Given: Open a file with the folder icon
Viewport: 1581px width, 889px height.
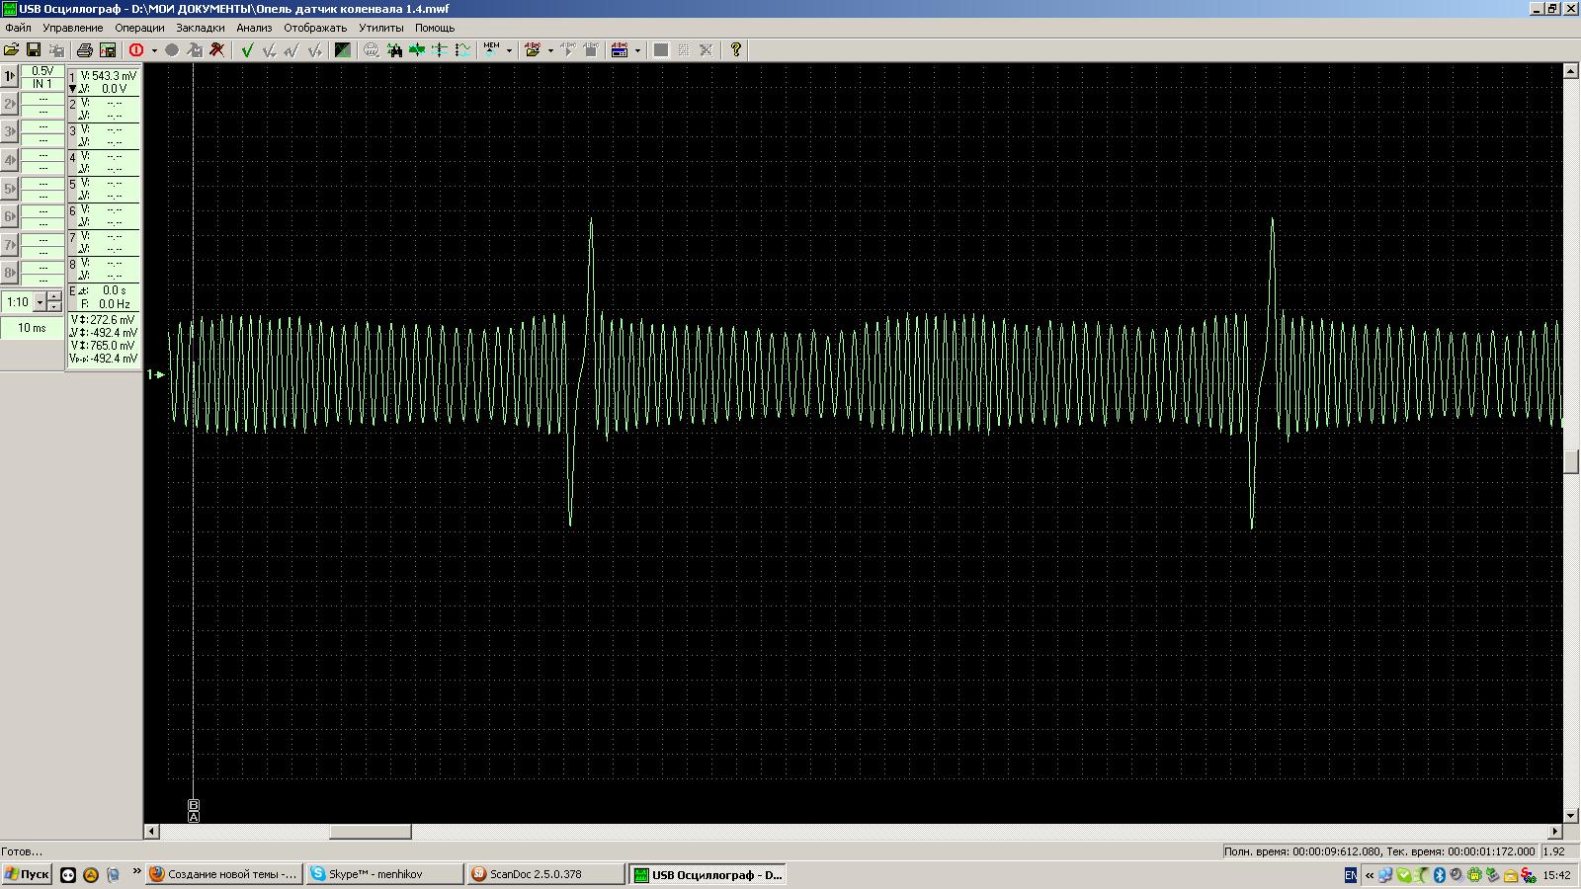Looking at the screenshot, I should 12,49.
